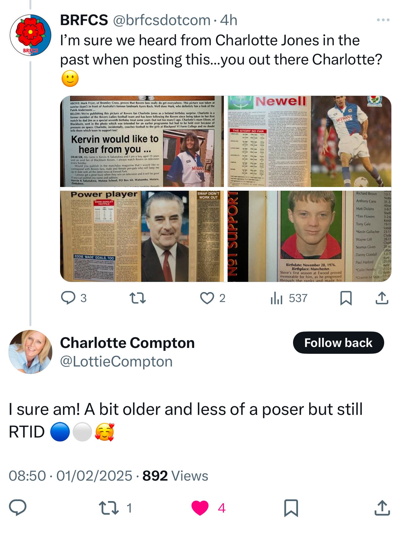Open the three-dot more menu on BRFCS tweet
Image resolution: width=400 pixels, height=542 pixels.
(x=383, y=20)
